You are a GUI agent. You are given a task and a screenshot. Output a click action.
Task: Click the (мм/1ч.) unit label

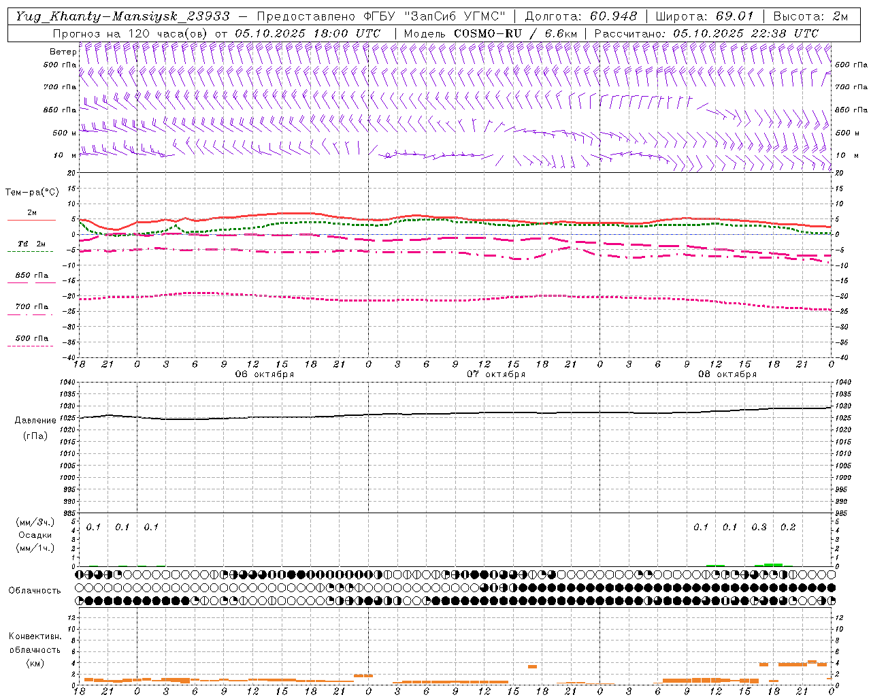coord(35,548)
